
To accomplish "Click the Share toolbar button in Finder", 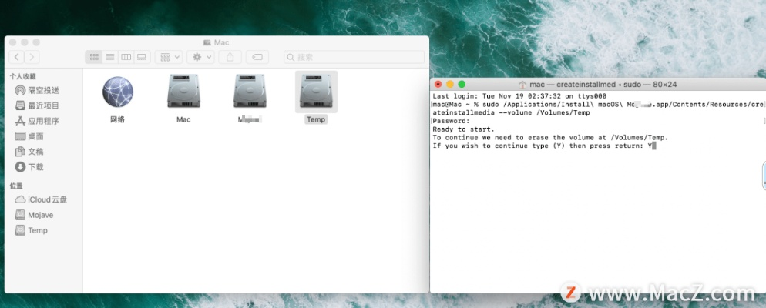I will [x=231, y=57].
